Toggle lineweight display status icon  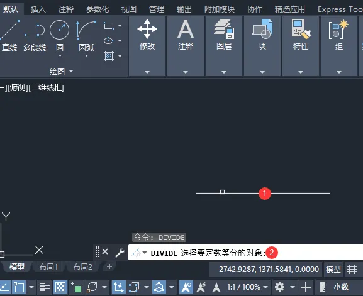click(x=45, y=287)
